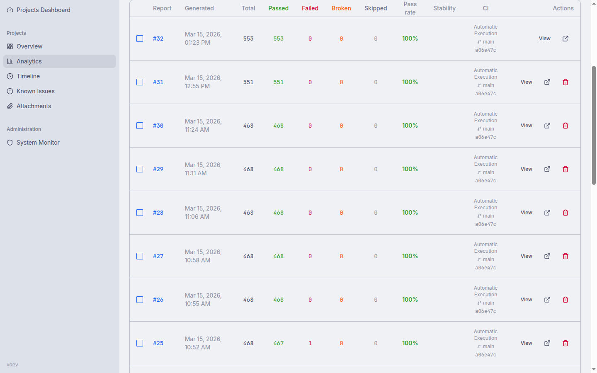This screenshot has width=597, height=373.
Task: Click the Overview grid icon in sidebar
Action: [10, 46]
